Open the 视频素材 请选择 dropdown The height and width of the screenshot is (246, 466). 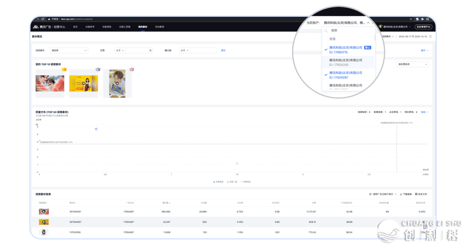tap(69, 50)
